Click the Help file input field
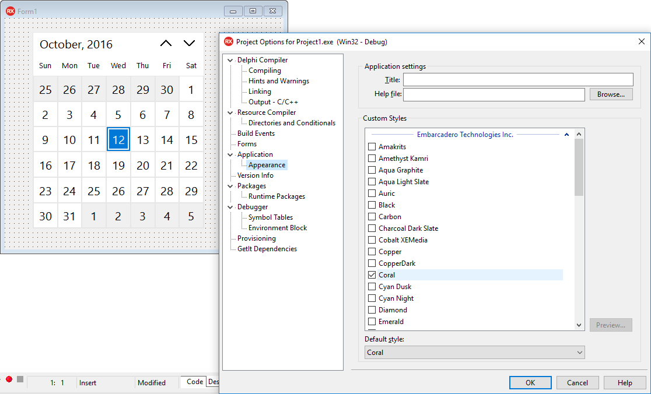Viewport: 651px width, 394px height. point(494,94)
